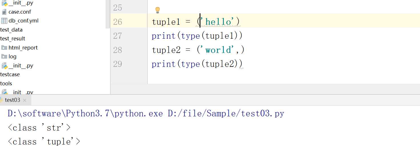The image size is (420, 159).
Task: Switch to the test03 run tab
Action: coord(12,100)
